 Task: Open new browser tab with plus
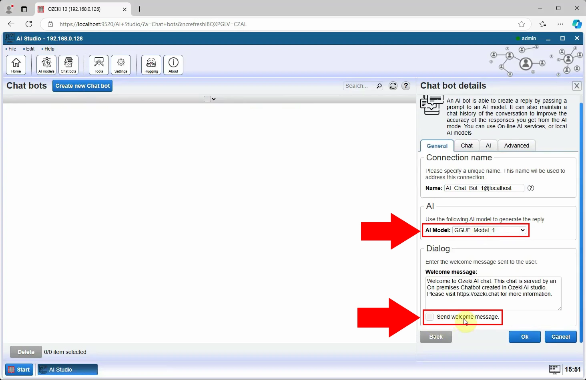coord(139,9)
